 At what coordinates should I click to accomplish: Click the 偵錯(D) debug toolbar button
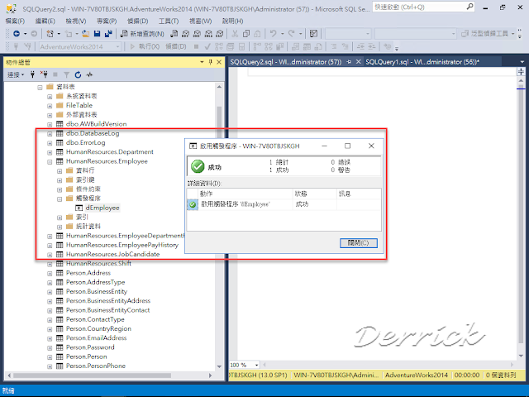click(x=176, y=46)
